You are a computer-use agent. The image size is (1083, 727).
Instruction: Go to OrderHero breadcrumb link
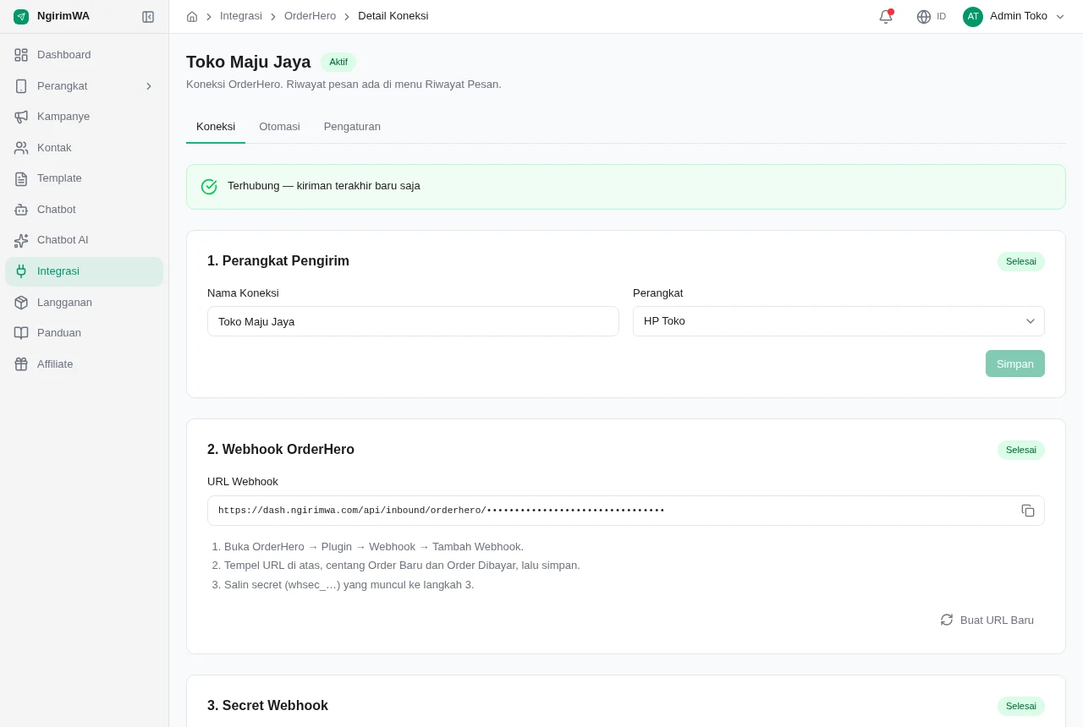[x=310, y=16]
